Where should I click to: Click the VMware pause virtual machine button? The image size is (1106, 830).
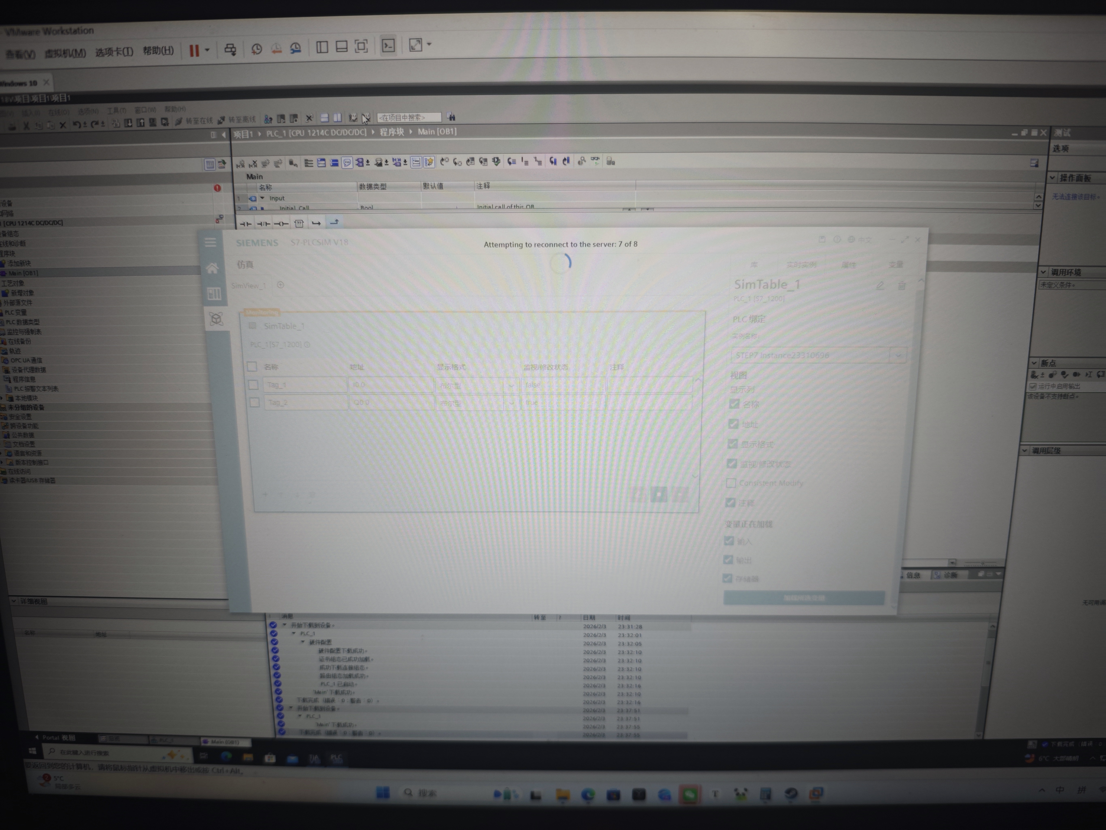tap(194, 51)
